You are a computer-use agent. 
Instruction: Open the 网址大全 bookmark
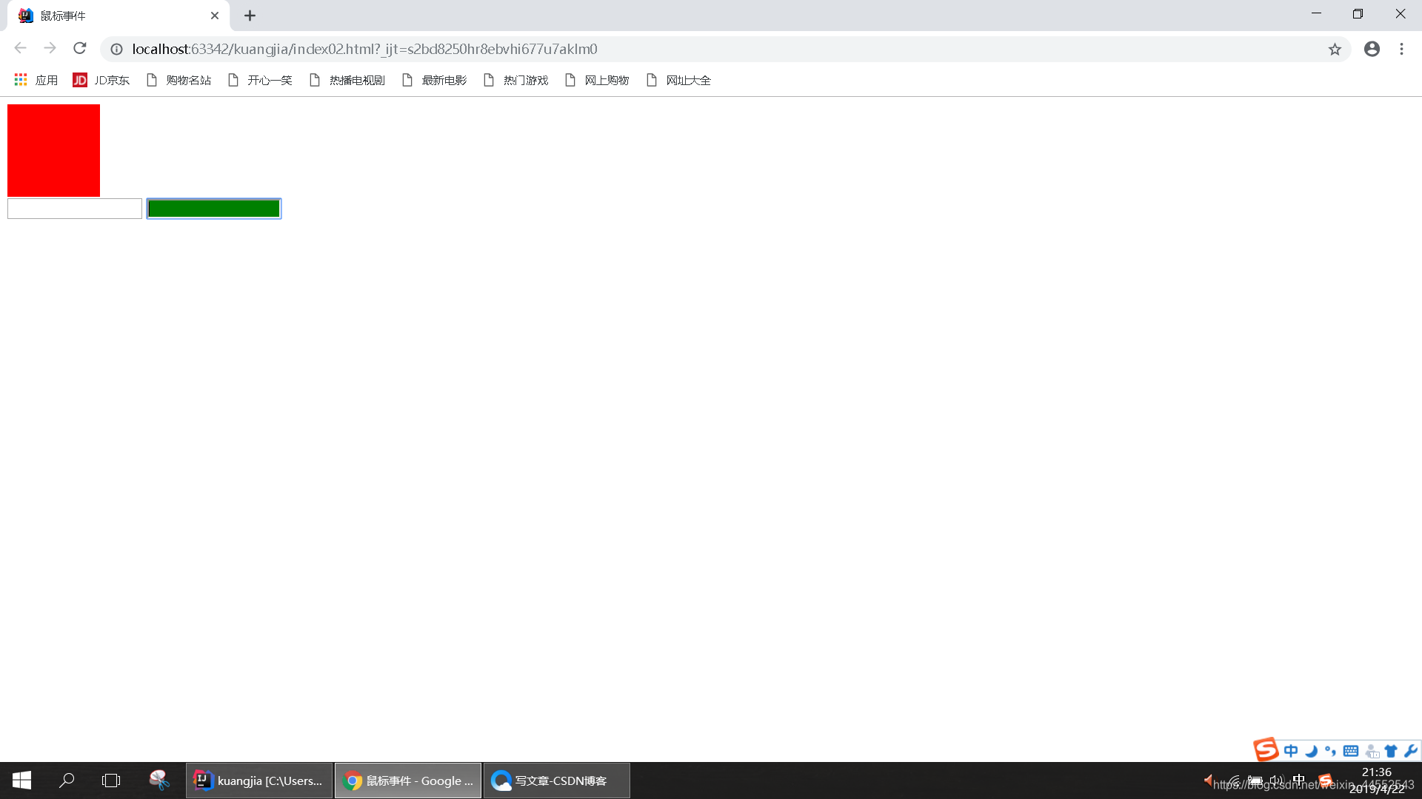679,80
